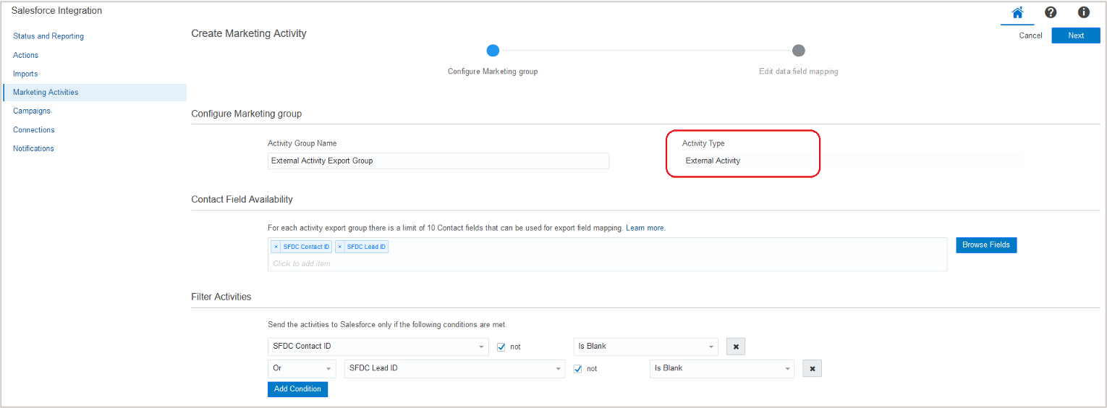Delete the SFDC Lead ID condition row

(x=813, y=369)
